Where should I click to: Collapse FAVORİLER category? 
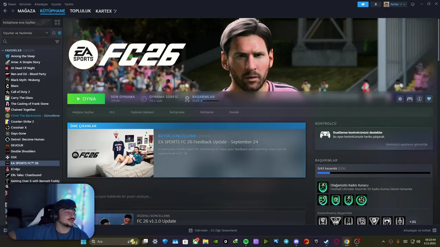[x=3, y=50]
